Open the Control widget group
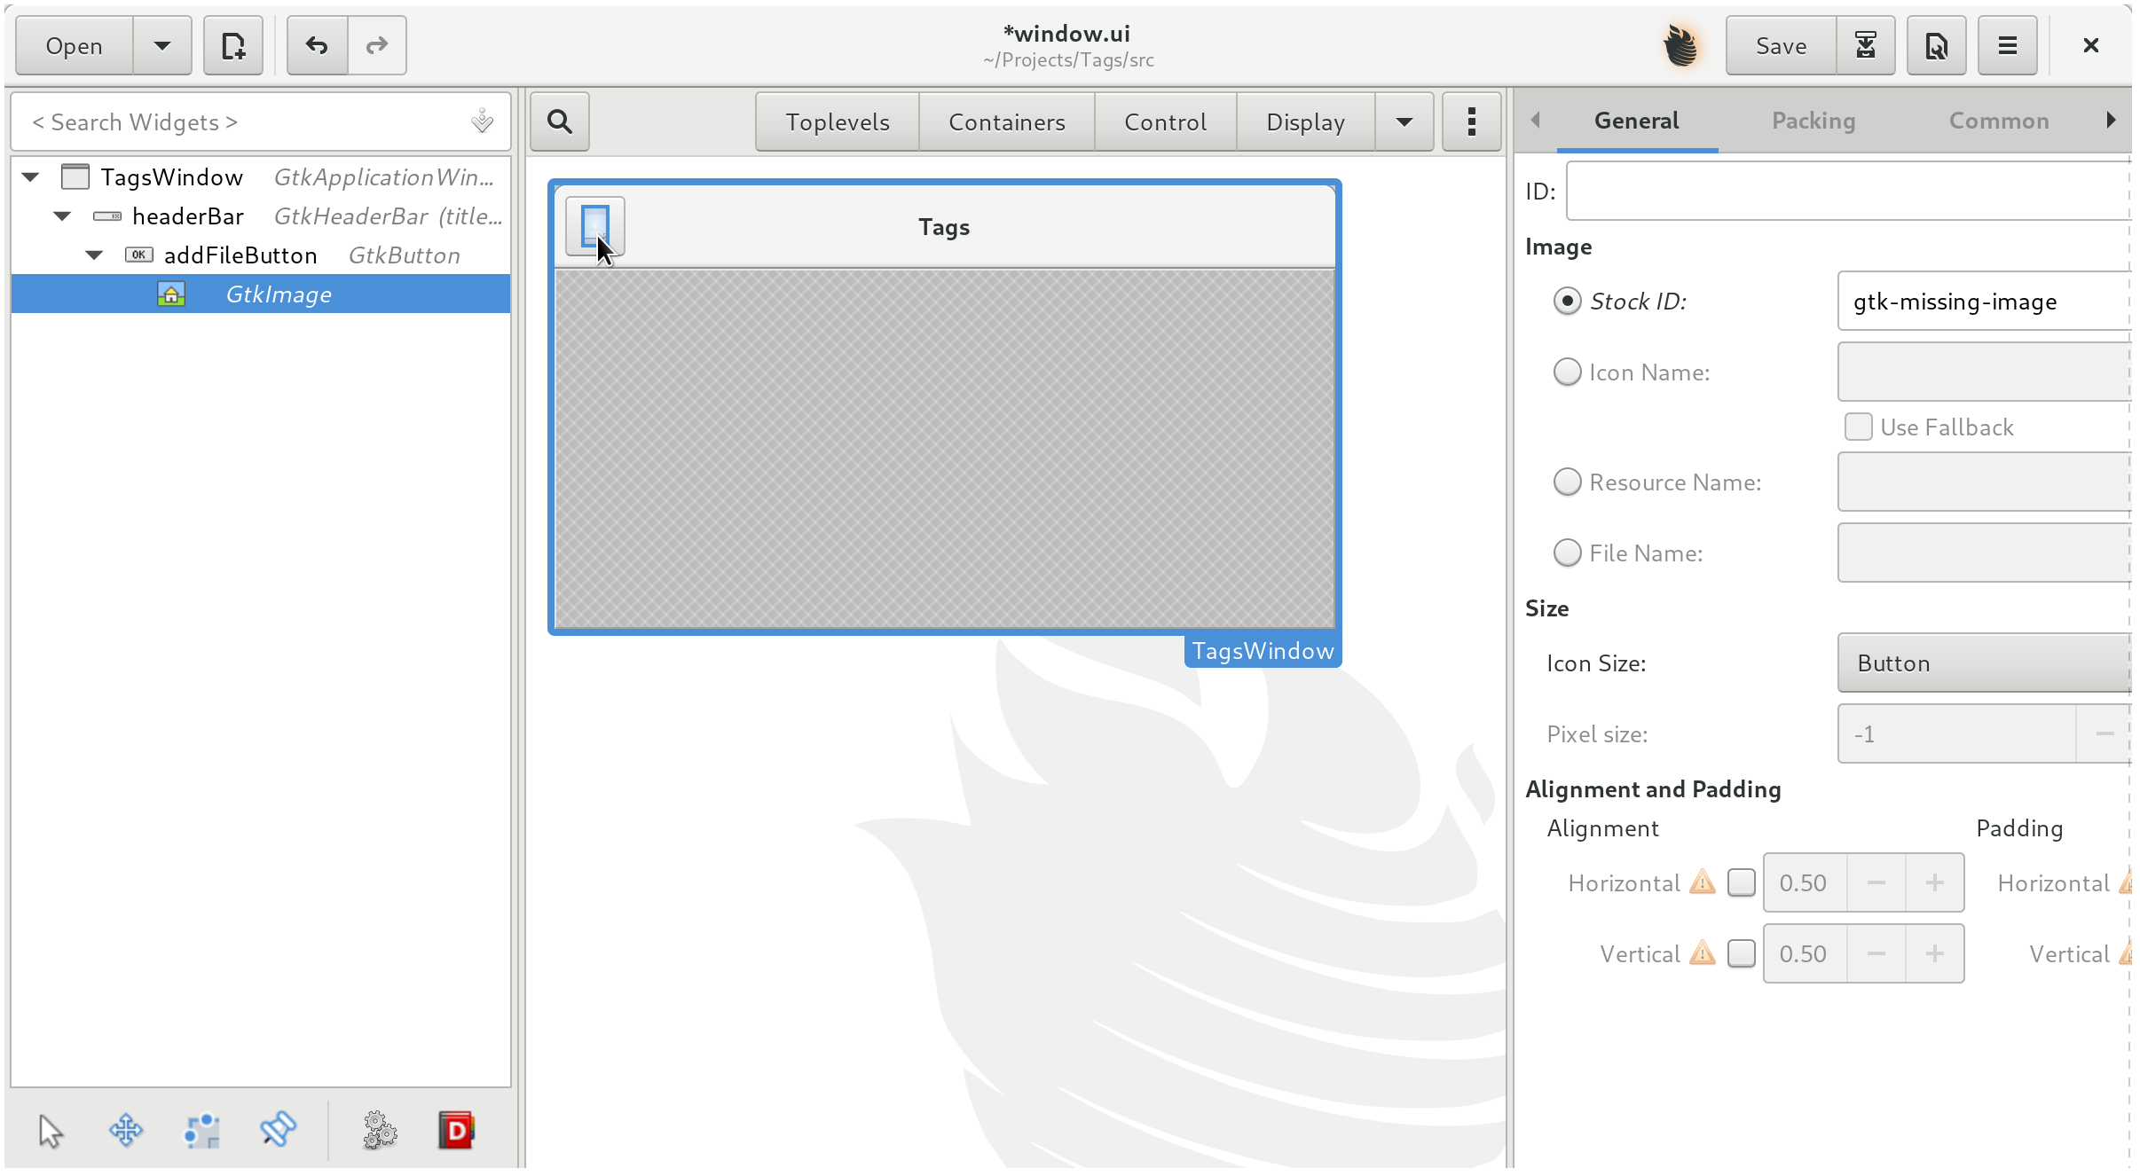The image size is (2140, 1176). pos(1165,122)
